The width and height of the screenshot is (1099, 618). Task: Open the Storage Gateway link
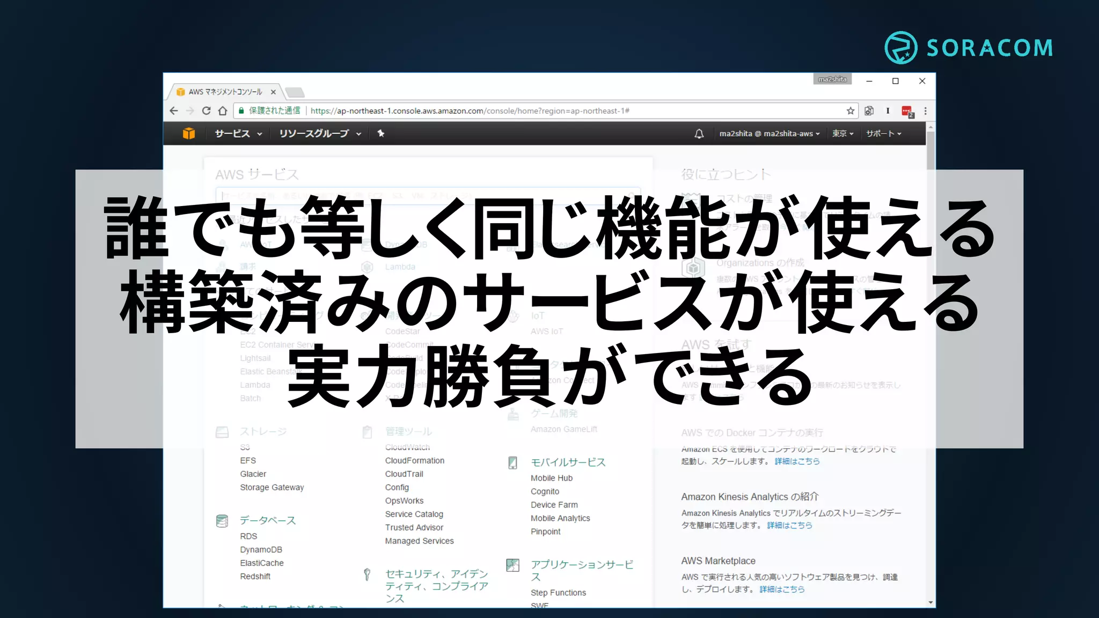click(x=272, y=488)
